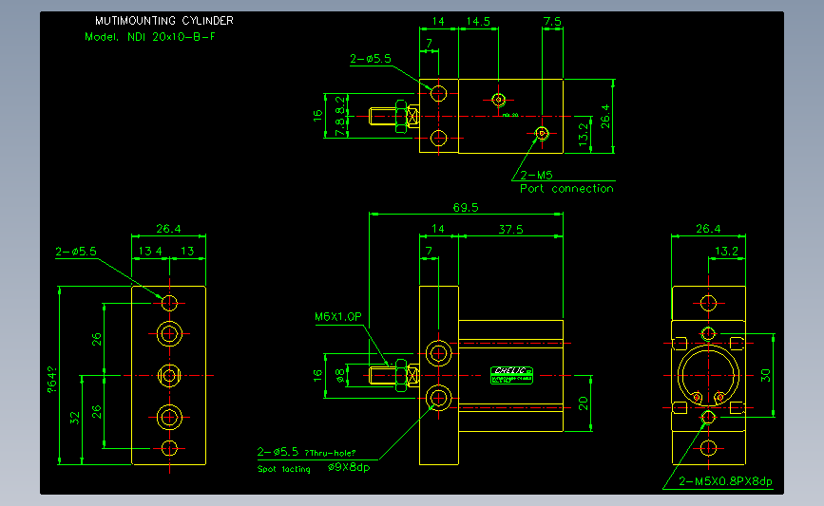This screenshot has width=824, height=506.
Task: Click the lower 26 dimension in left view
Action: point(97,412)
